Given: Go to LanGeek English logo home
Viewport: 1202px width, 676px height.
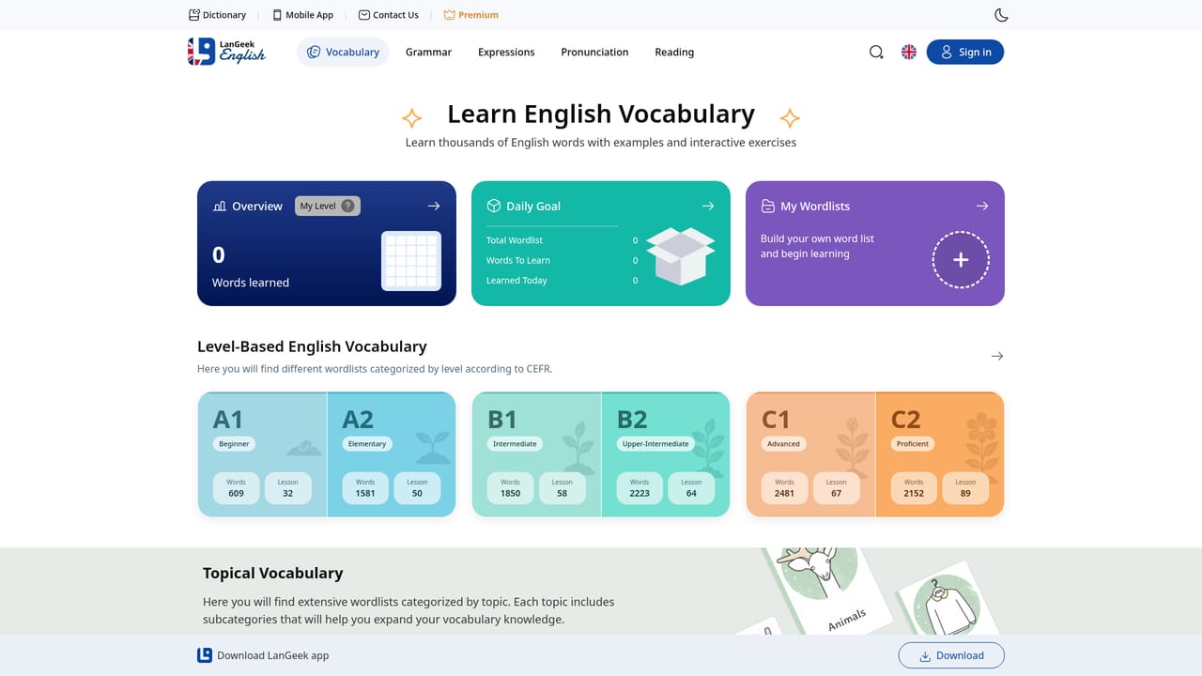Looking at the screenshot, I should 226,52.
